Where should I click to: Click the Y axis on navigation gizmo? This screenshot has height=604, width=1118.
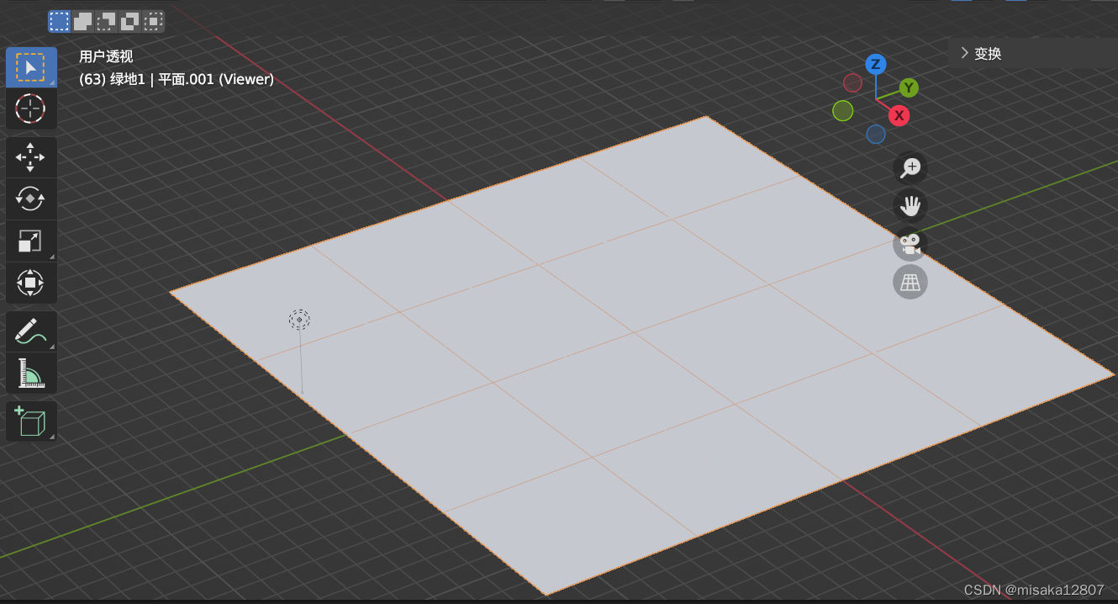click(909, 87)
